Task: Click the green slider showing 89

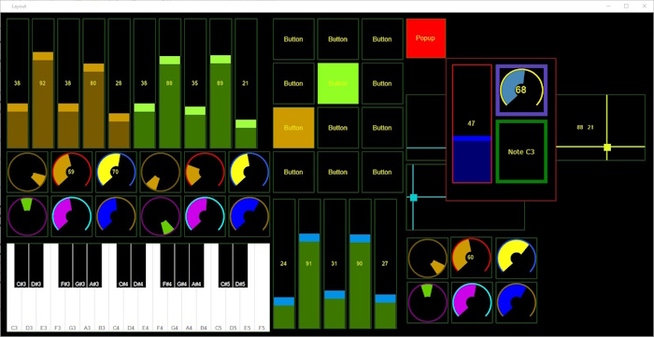Action: [220, 83]
